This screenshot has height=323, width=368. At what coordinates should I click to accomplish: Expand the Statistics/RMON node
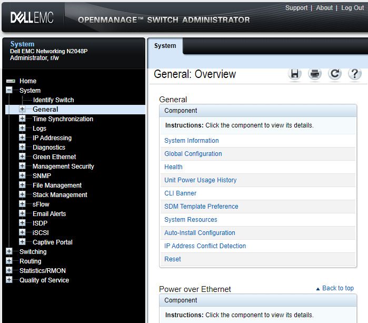click(x=9, y=270)
